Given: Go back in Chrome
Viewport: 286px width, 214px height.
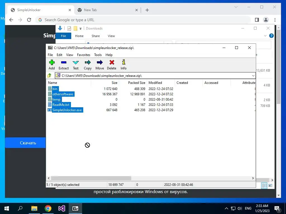Looking at the screenshot, I should click(11, 20).
